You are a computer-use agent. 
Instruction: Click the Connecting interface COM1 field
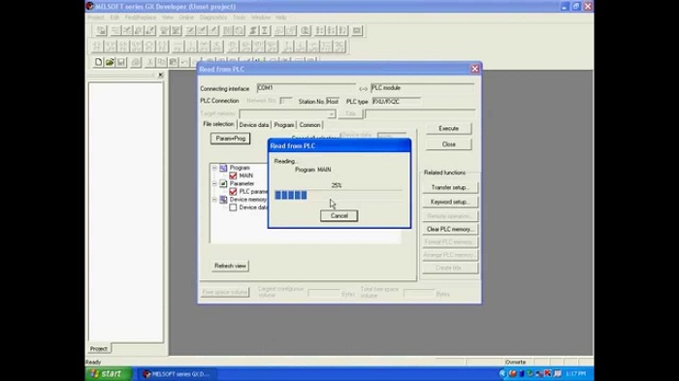tap(307, 88)
